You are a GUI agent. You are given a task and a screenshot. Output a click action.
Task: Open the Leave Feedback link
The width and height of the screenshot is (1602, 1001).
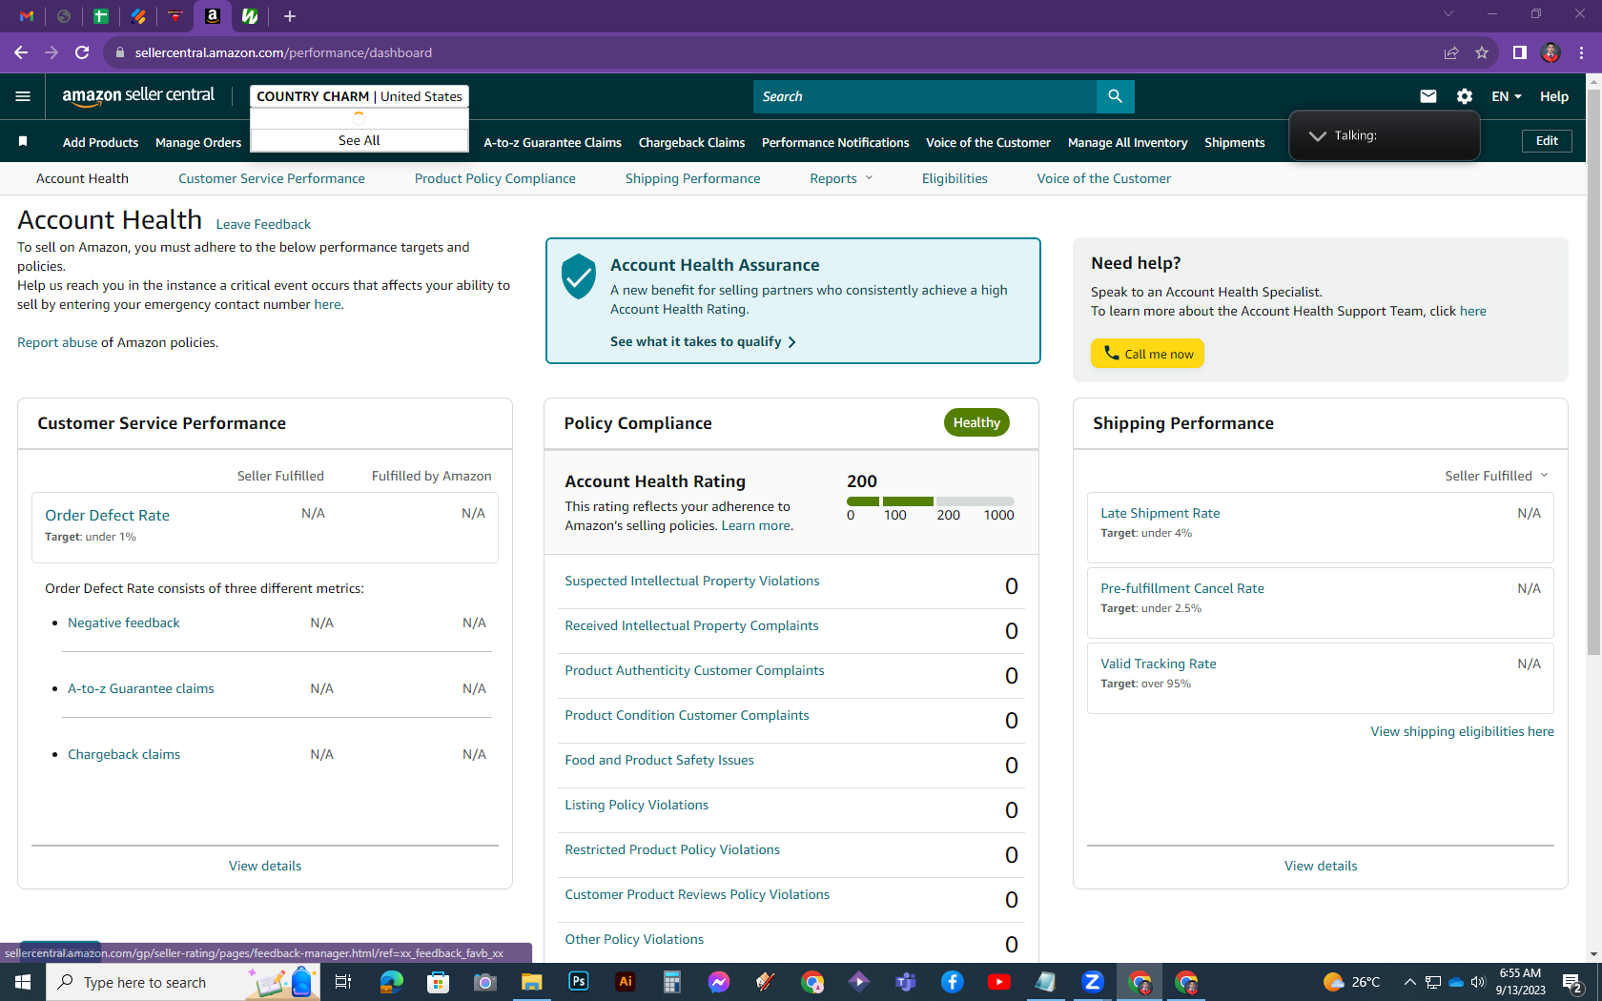[x=263, y=224]
